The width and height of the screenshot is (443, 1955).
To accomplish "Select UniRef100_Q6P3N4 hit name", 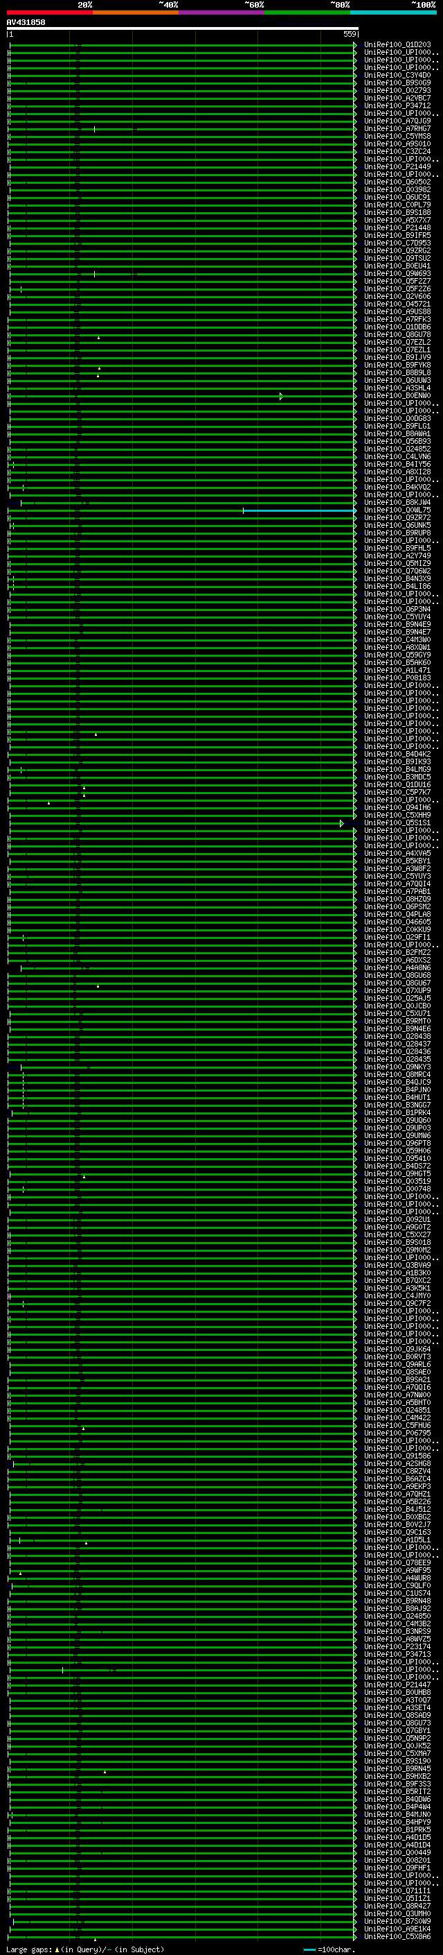I will pos(397,610).
